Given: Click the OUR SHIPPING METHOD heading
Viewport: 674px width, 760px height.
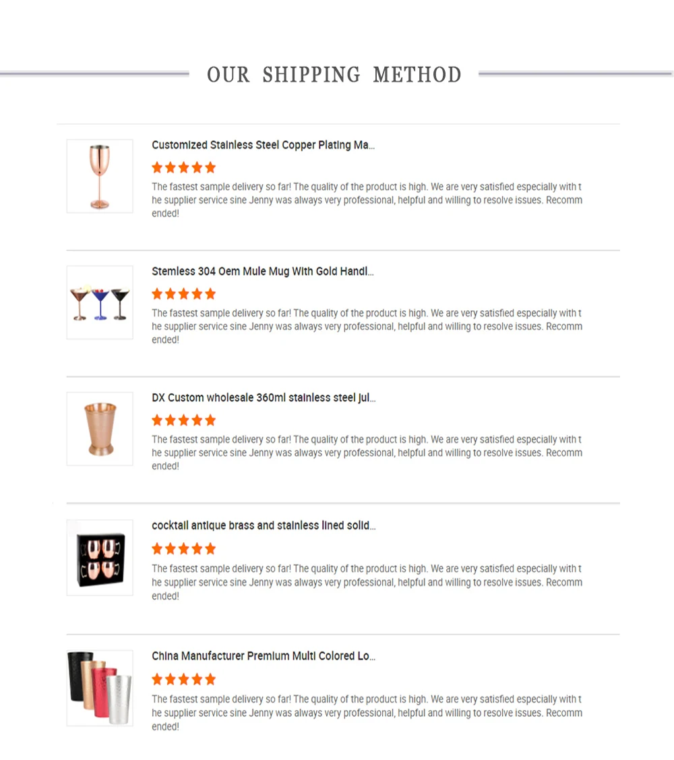Looking at the screenshot, I should (x=334, y=74).
